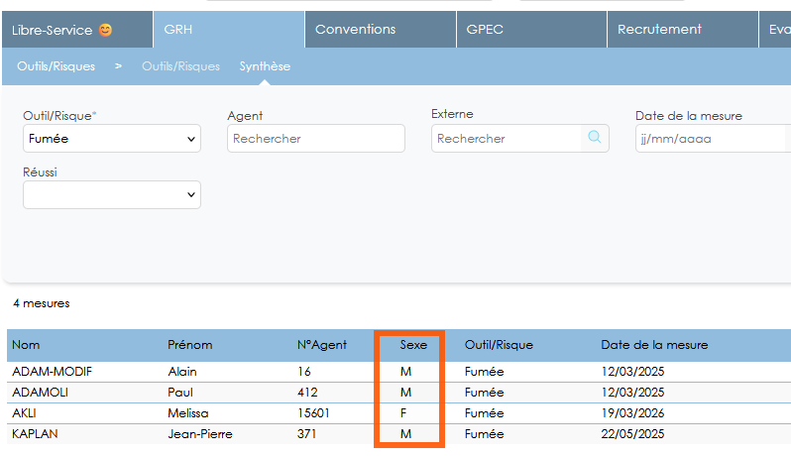Click the arrow of Fumée combo box

[x=191, y=139]
